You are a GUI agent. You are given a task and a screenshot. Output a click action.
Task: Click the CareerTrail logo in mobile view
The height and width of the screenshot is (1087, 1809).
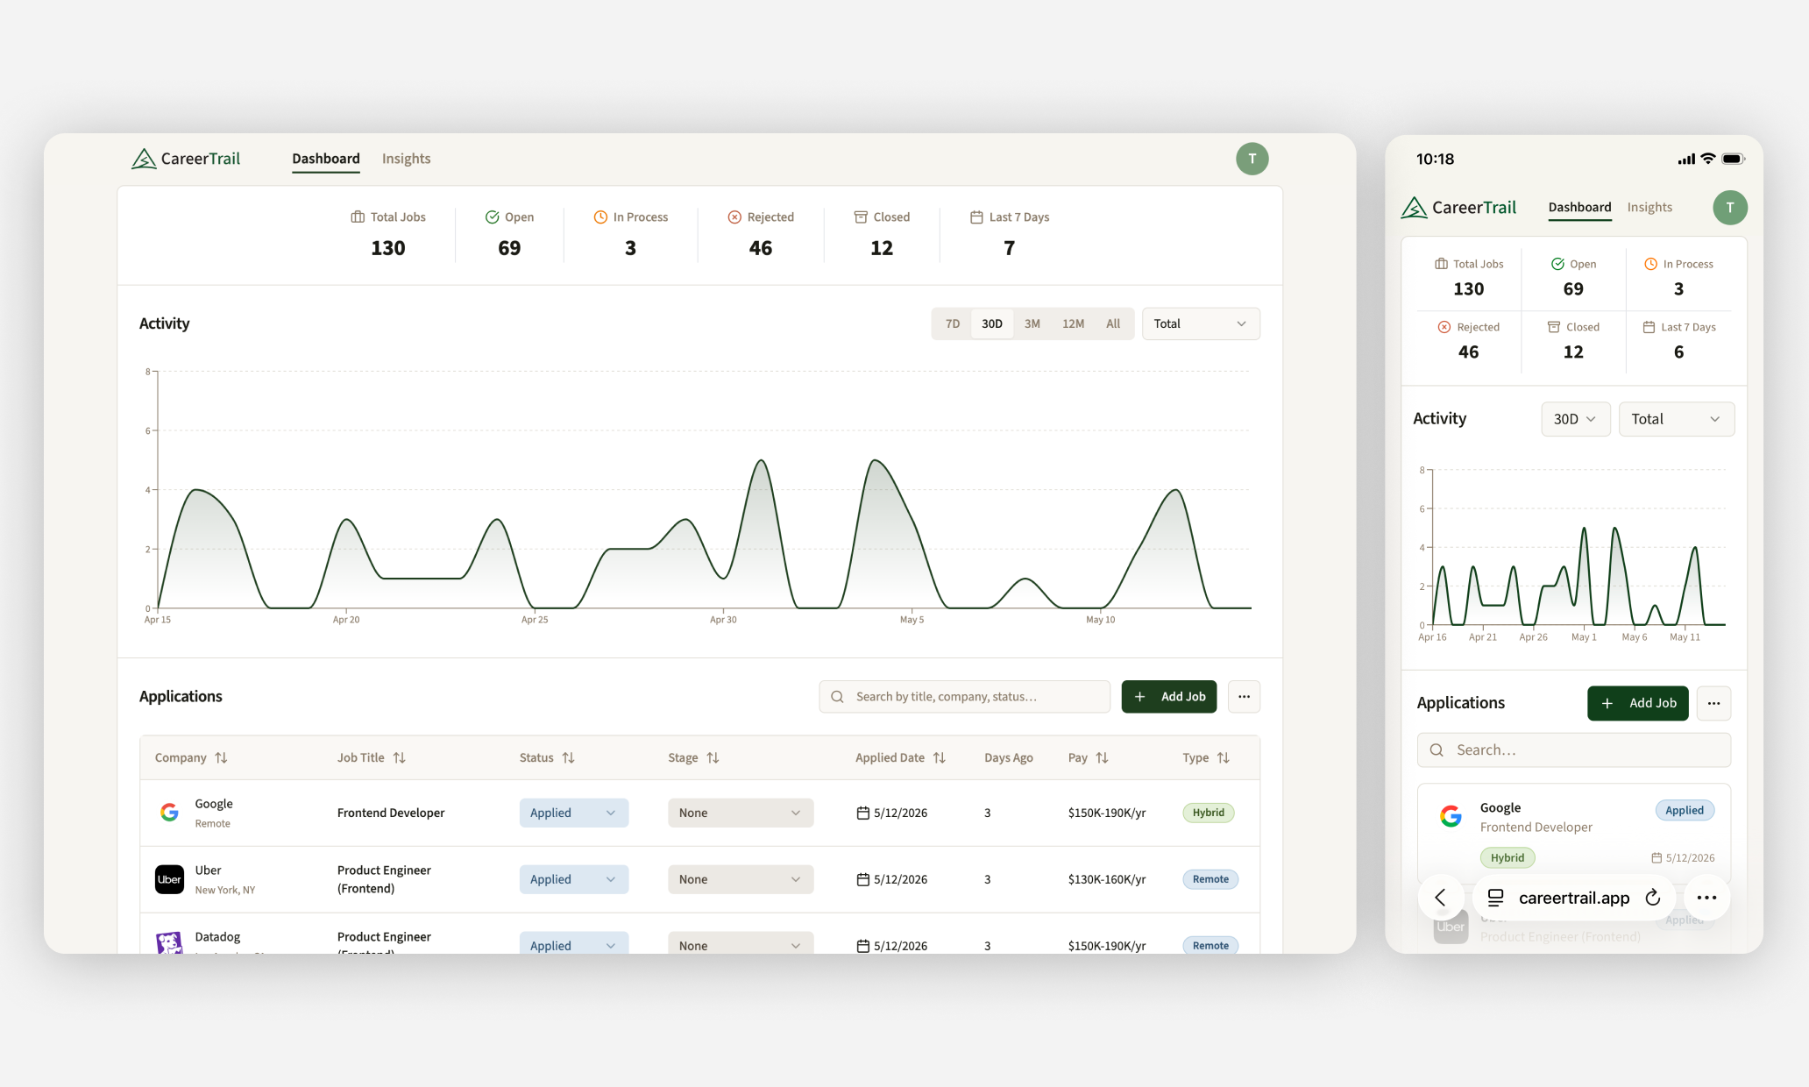(1458, 208)
